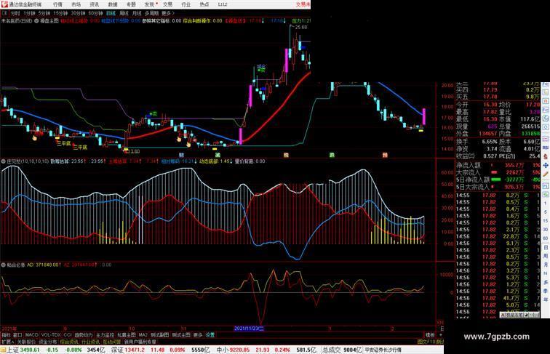Click the red dollar-sign icon in right toolbar
550x354 pixels.
pyautogui.click(x=546, y=156)
